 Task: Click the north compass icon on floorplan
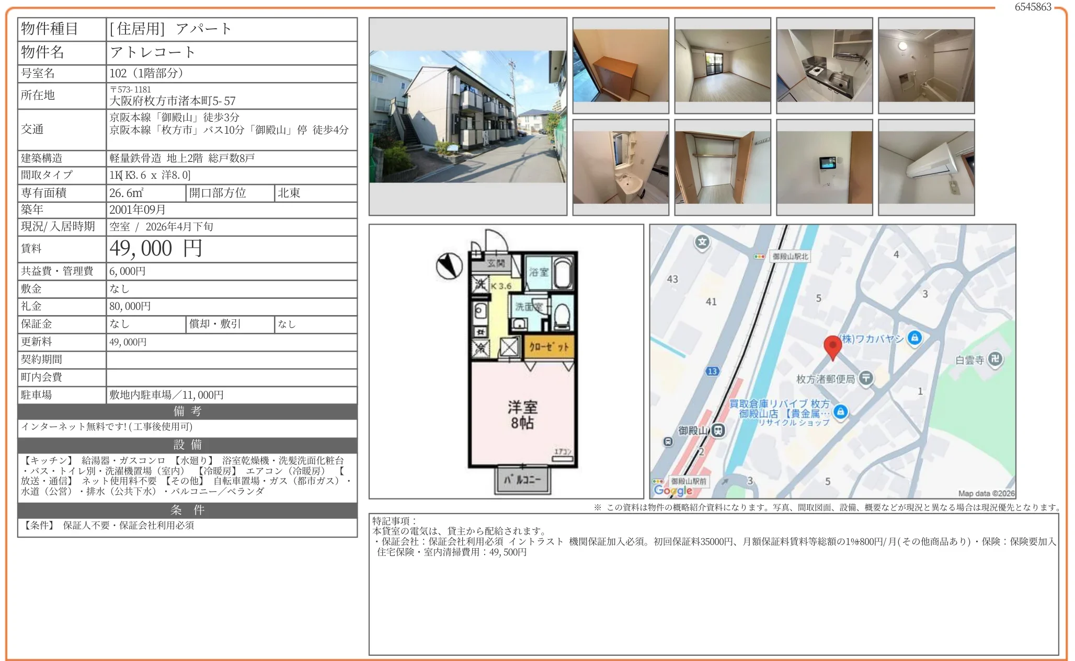click(449, 266)
